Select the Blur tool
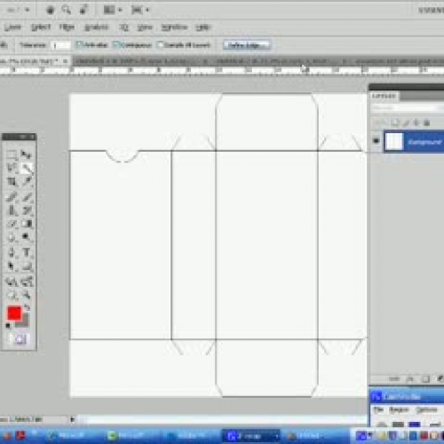This screenshot has height=444, width=444. 12,237
